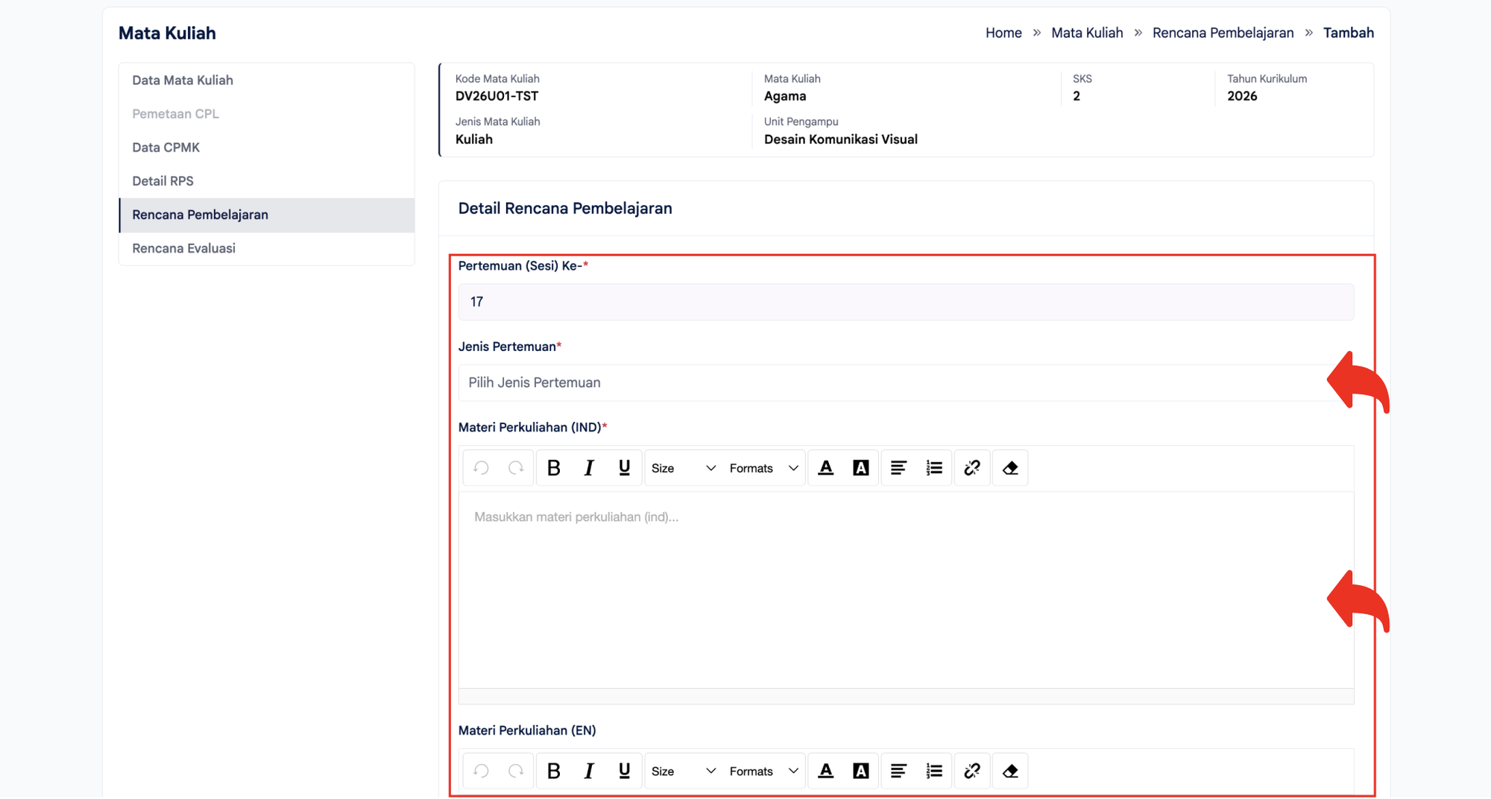Viewport: 1491px width, 799px height.
Task: Open Formats dropdown in IND editor toolbar
Action: click(x=763, y=468)
